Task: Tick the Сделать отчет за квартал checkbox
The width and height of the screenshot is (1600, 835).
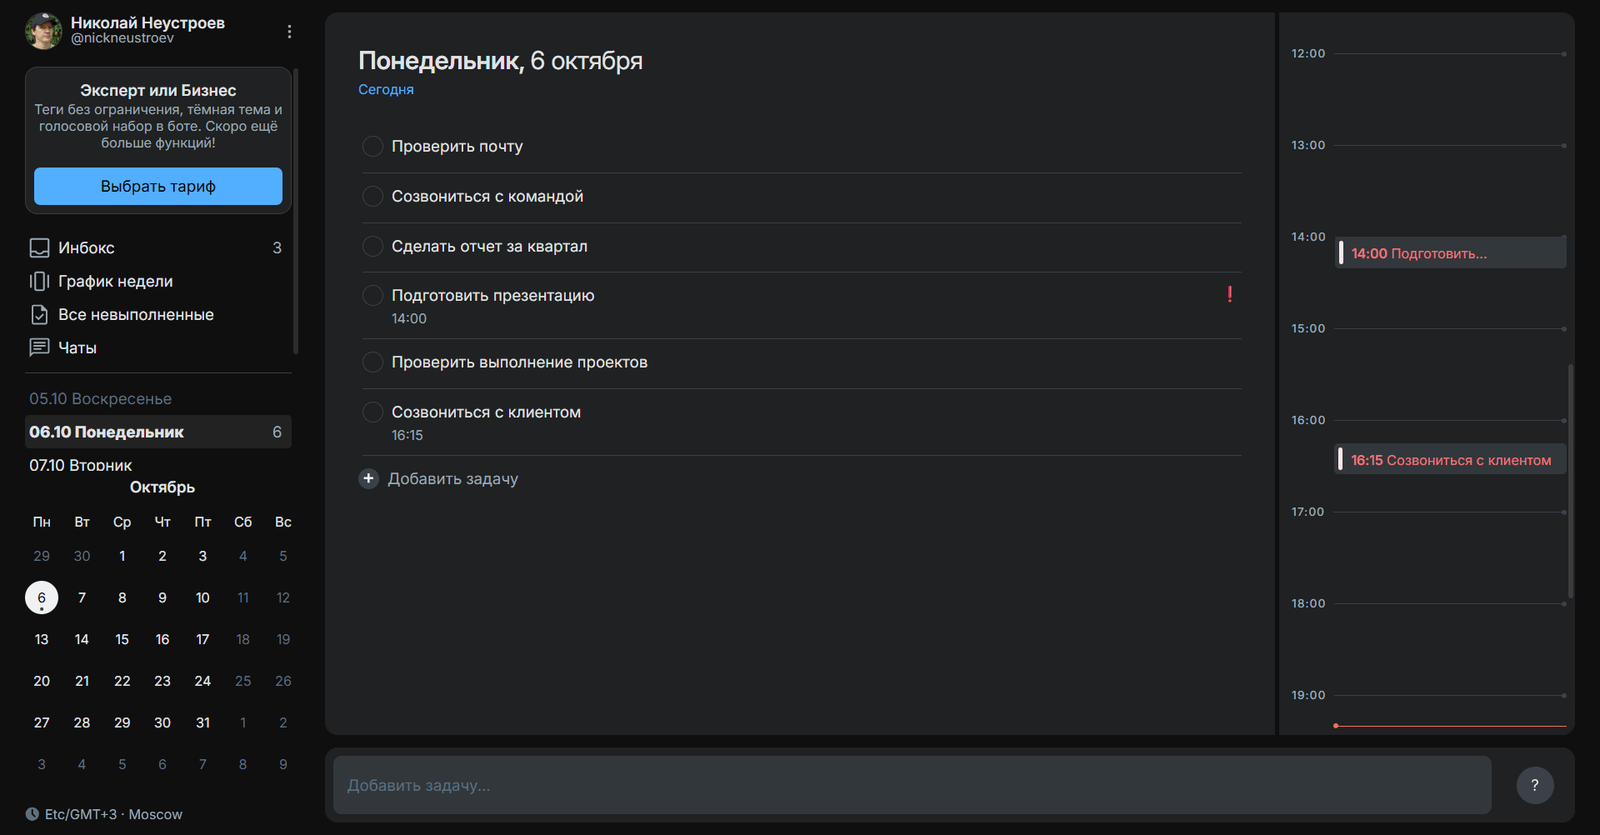Action: pos(372,247)
